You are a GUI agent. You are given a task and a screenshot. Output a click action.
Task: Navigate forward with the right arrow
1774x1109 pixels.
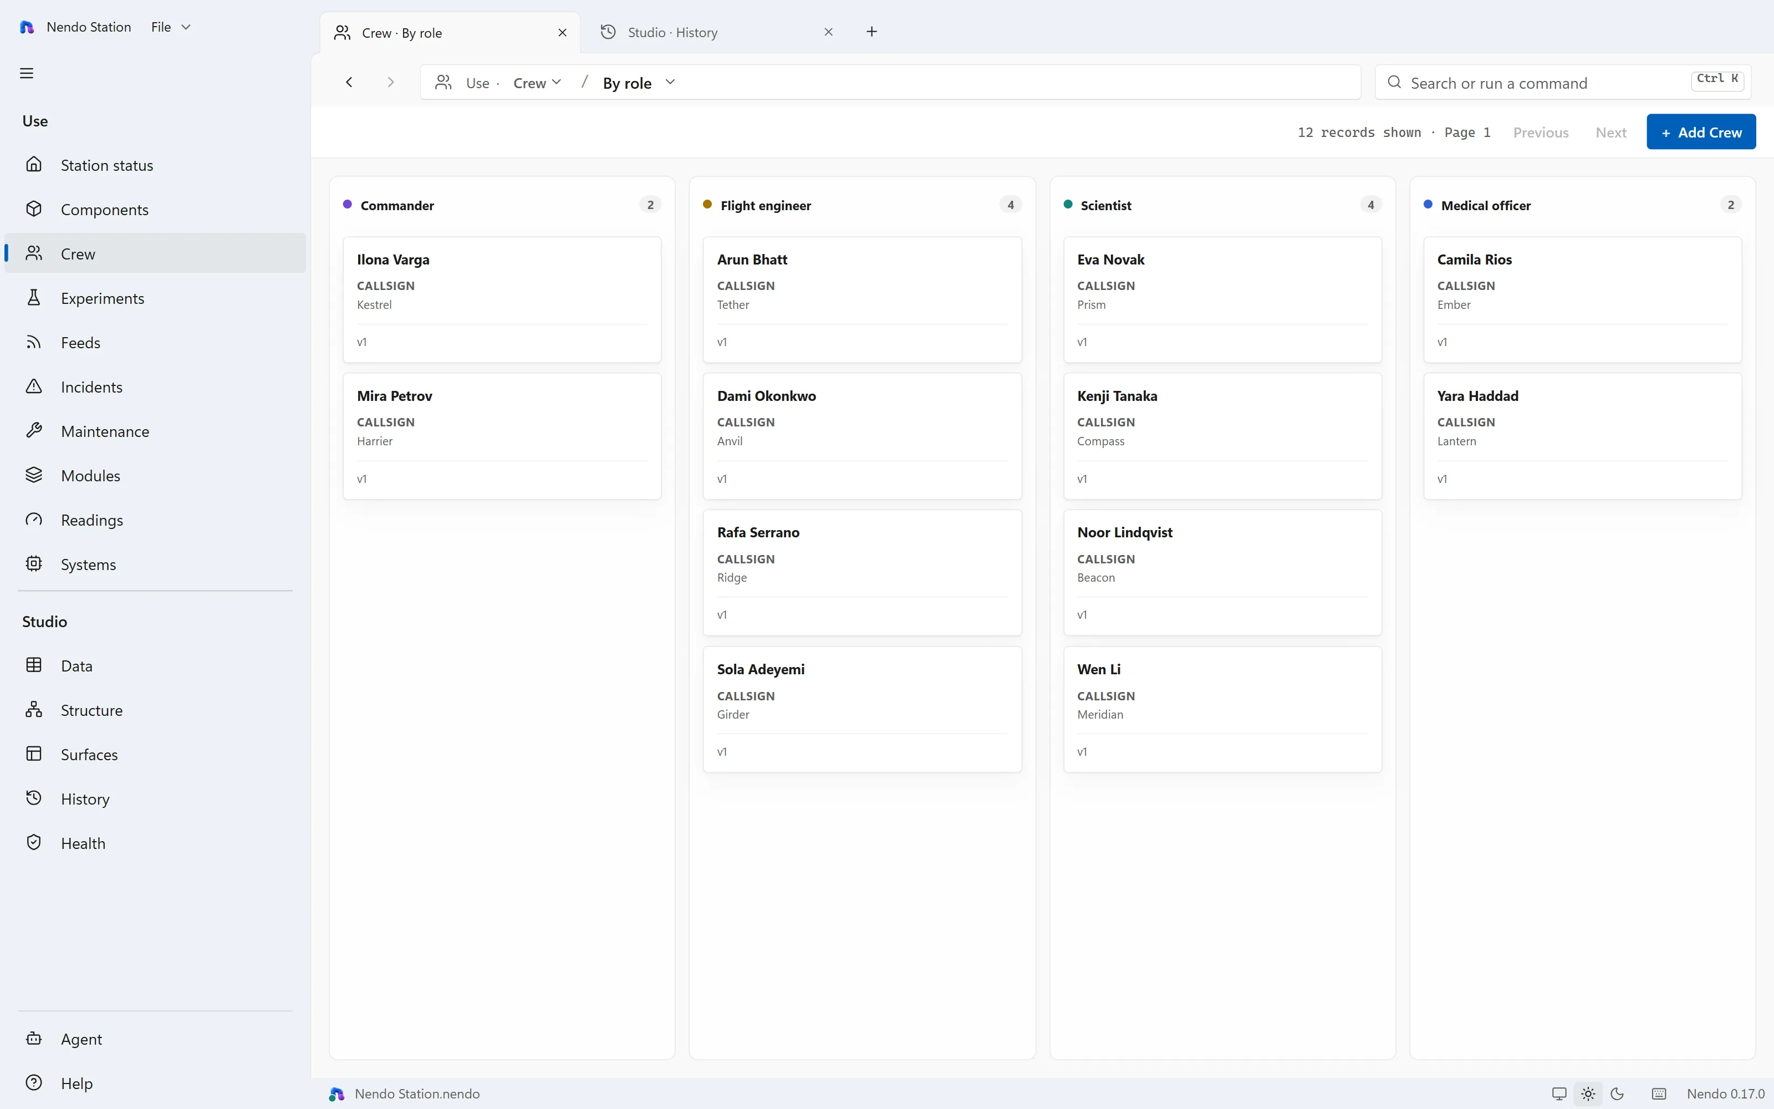click(x=391, y=82)
